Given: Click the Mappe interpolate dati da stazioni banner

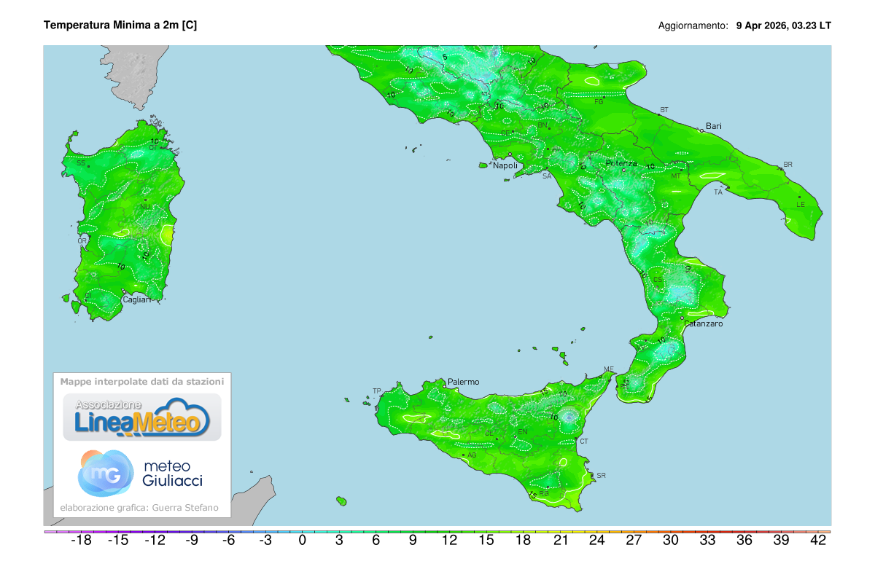Looking at the screenshot, I should (x=141, y=381).
